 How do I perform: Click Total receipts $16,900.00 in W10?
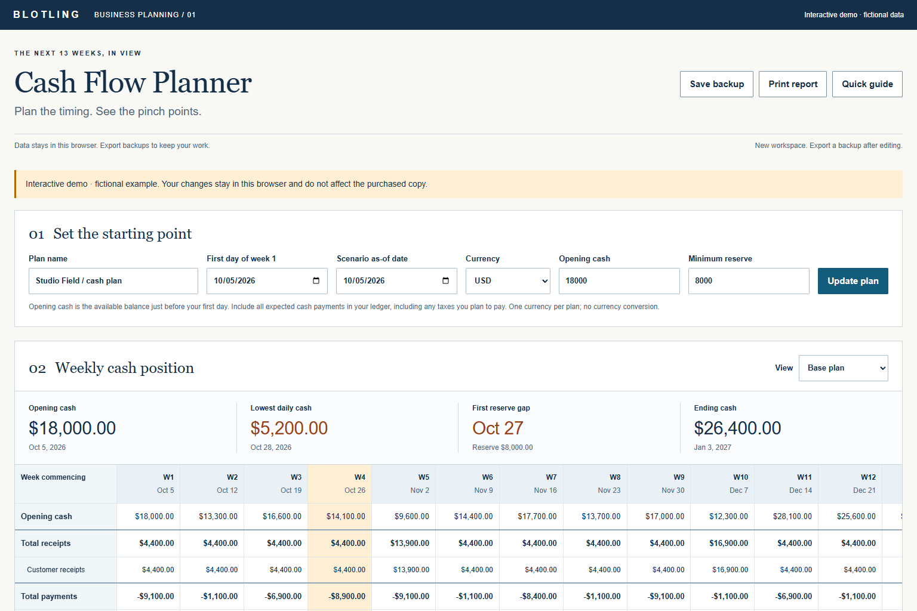coord(722,544)
